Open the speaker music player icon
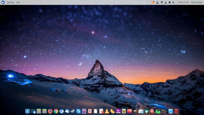204x115 pixels. click(124, 111)
